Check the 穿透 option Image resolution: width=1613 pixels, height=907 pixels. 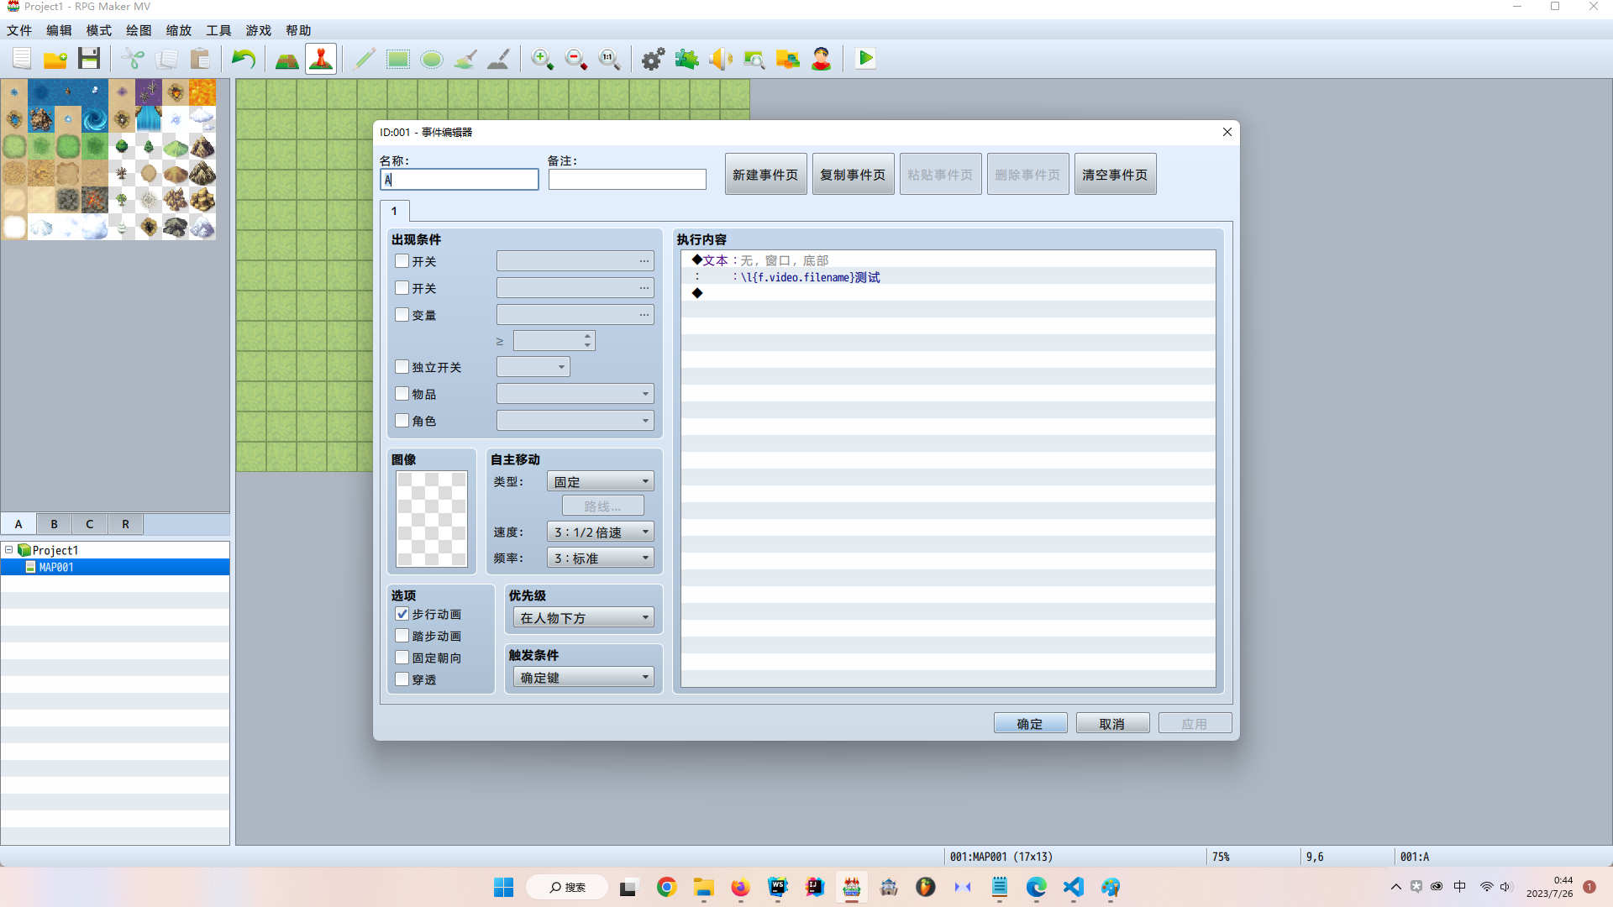pyautogui.click(x=402, y=679)
